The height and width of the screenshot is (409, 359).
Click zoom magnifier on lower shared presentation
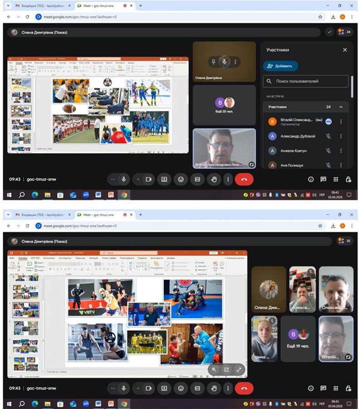tap(214, 369)
